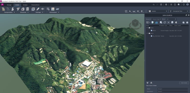Open add data source connection dropdown
The image size is (190, 93).
pyautogui.click(x=148, y=22)
